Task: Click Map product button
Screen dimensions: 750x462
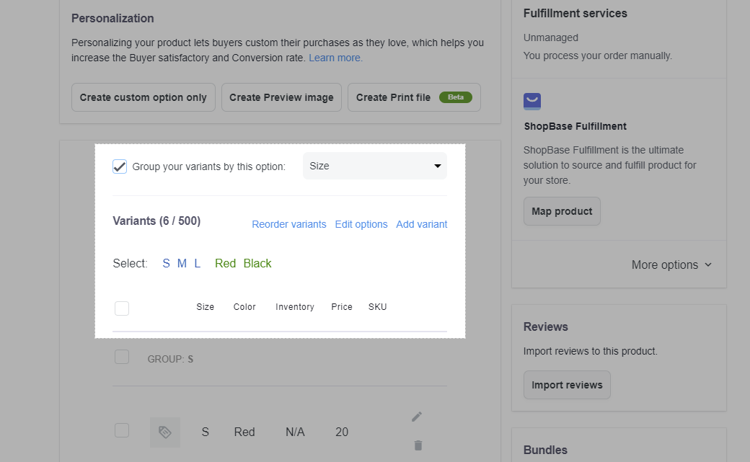Action: [x=562, y=211]
